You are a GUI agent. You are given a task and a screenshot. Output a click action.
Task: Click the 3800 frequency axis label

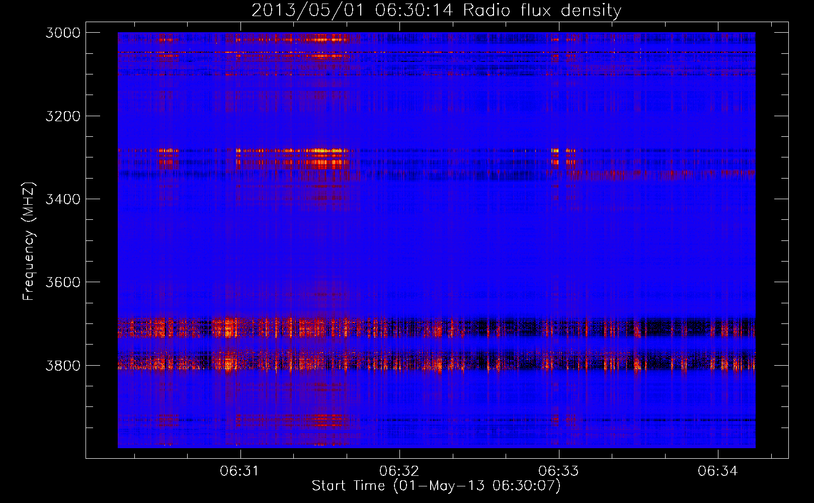pyautogui.click(x=63, y=365)
